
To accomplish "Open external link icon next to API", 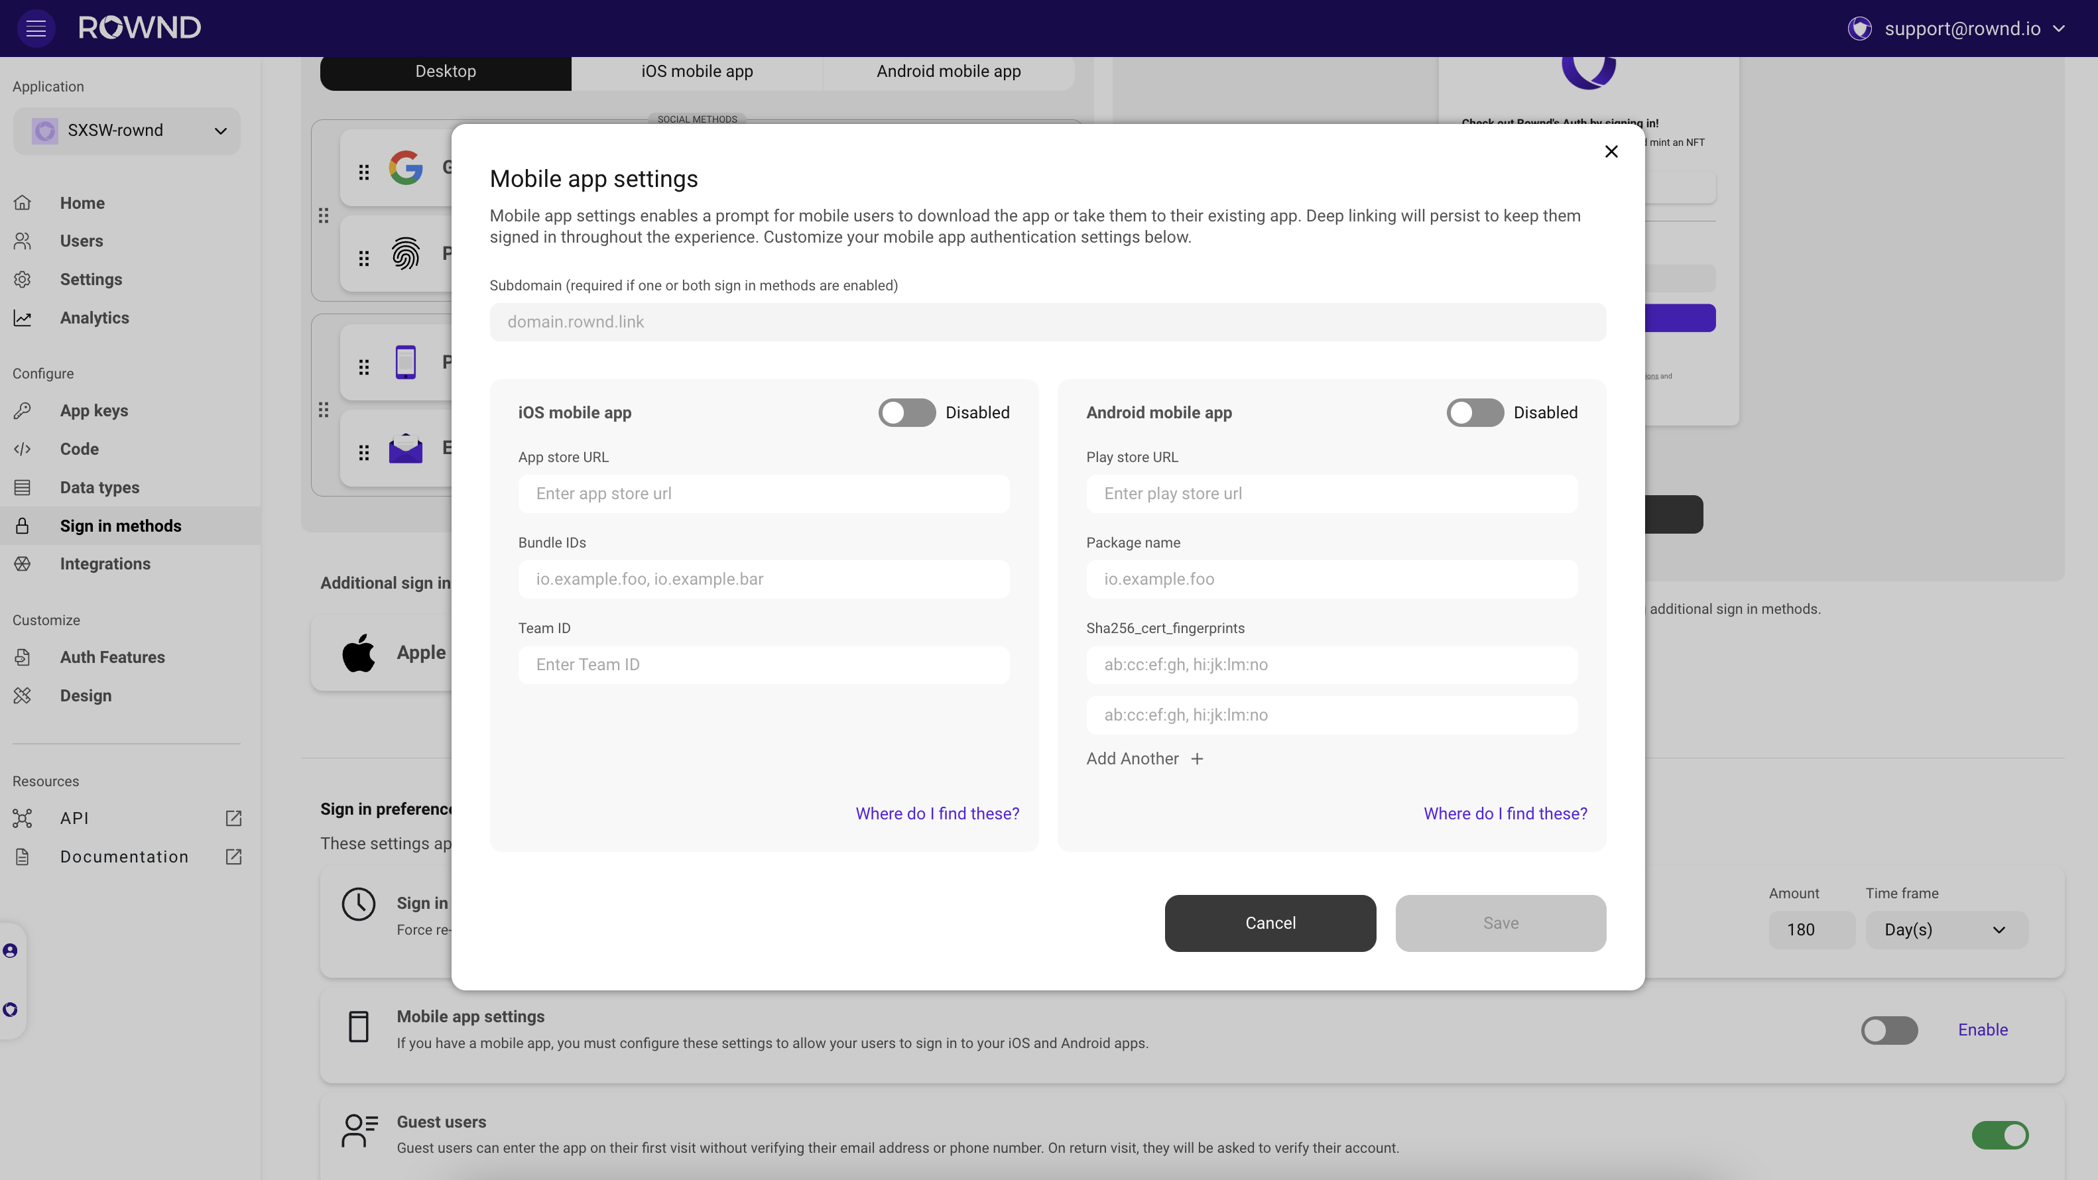I will click(234, 819).
